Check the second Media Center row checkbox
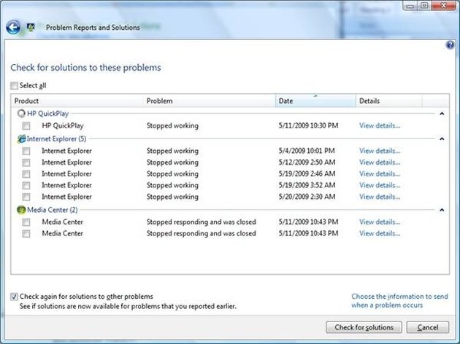460x344 pixels. [26, 234]
